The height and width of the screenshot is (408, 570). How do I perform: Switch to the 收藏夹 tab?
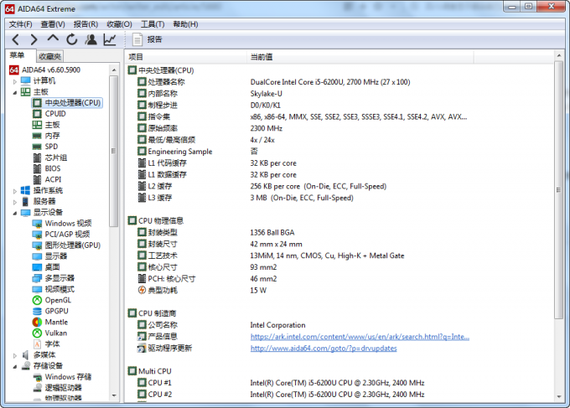(x=50, y=55)
